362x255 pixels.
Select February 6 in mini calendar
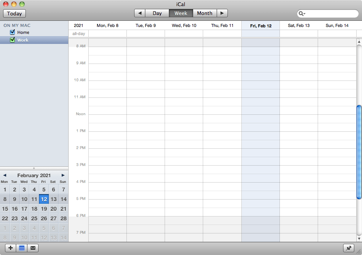pyautogui.click(x=54, y=190)
